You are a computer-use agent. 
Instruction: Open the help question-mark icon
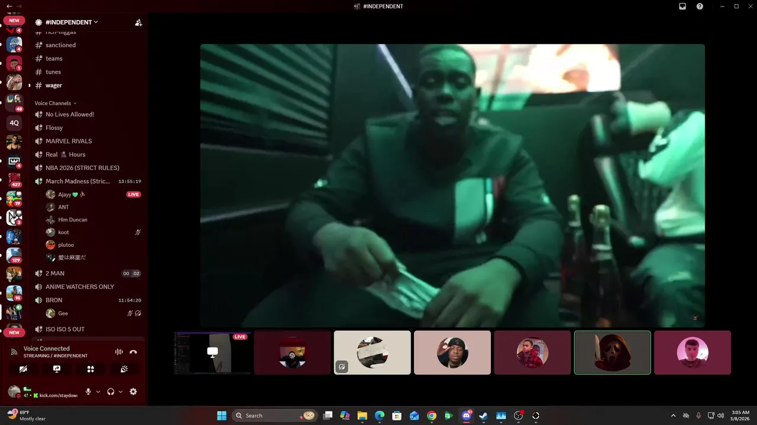click(700, 6)
